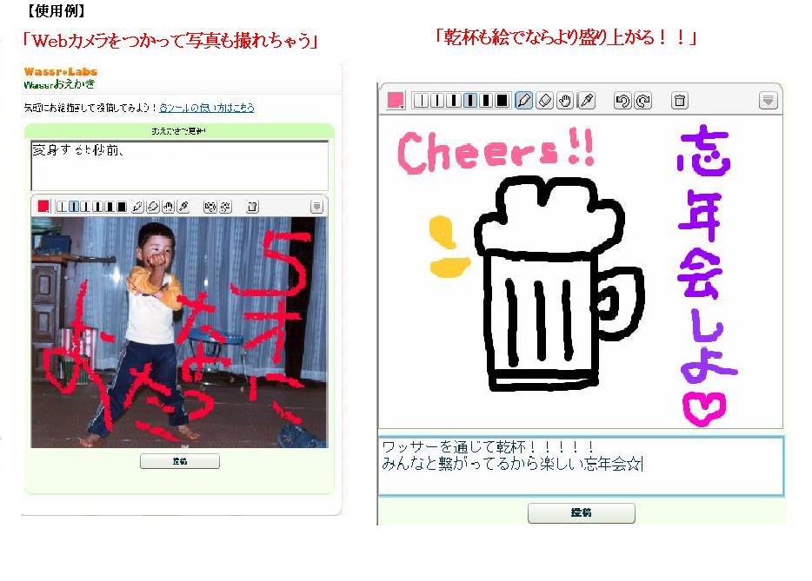Screen dimensions: 812x581
Task: Click the highlighted brush width above the beer drawing
Action: click(x=469, y=101)
